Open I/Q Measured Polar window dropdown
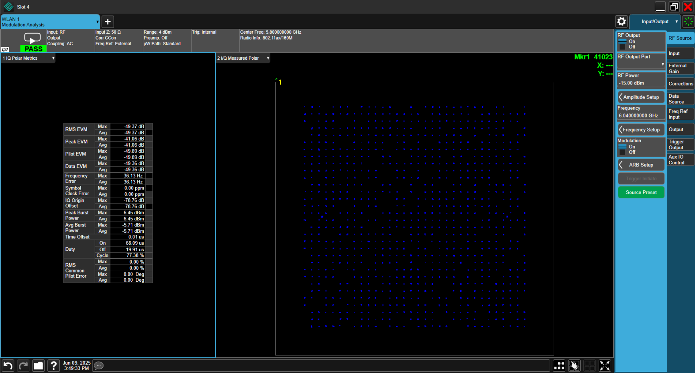The height and width of the screenshot is (373, 695). point(268,58)
